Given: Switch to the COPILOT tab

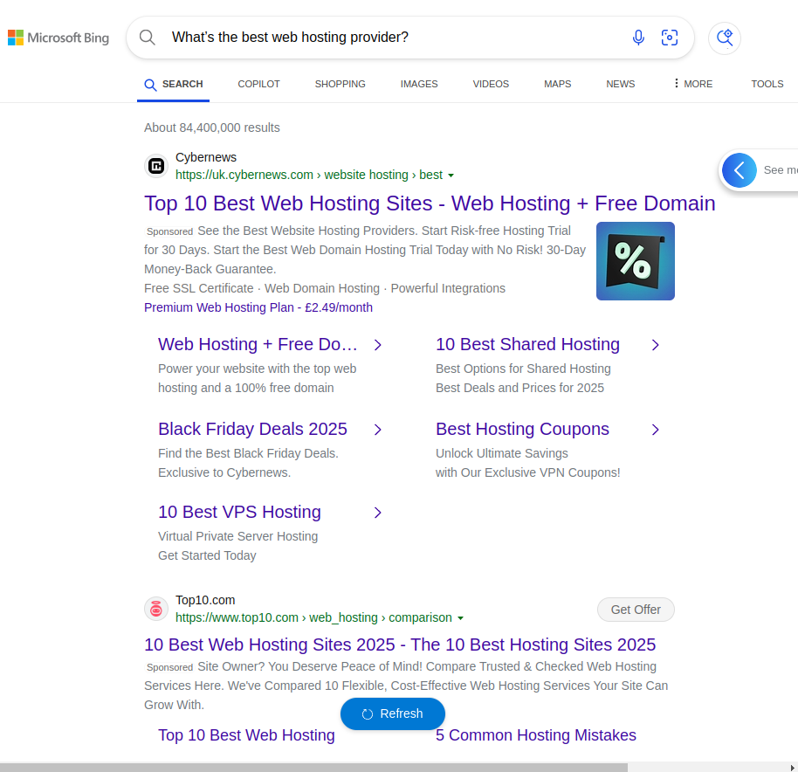Looking at the screenshot, I should click(x=258, y=84).
